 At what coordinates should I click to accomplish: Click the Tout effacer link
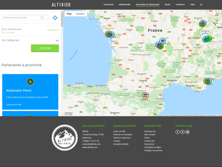click(x=53, y=30)
